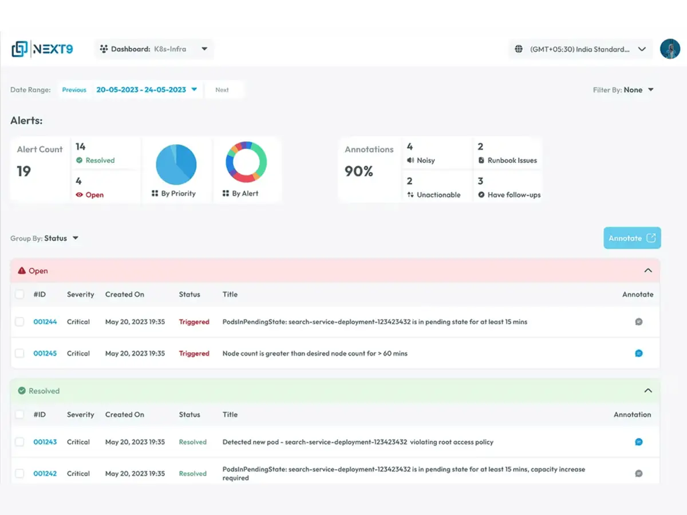Tick the checkbox for alert 001245
This screenshot has width=687, height=515.
19,354
